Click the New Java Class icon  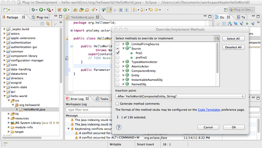[x=65, y=10]
